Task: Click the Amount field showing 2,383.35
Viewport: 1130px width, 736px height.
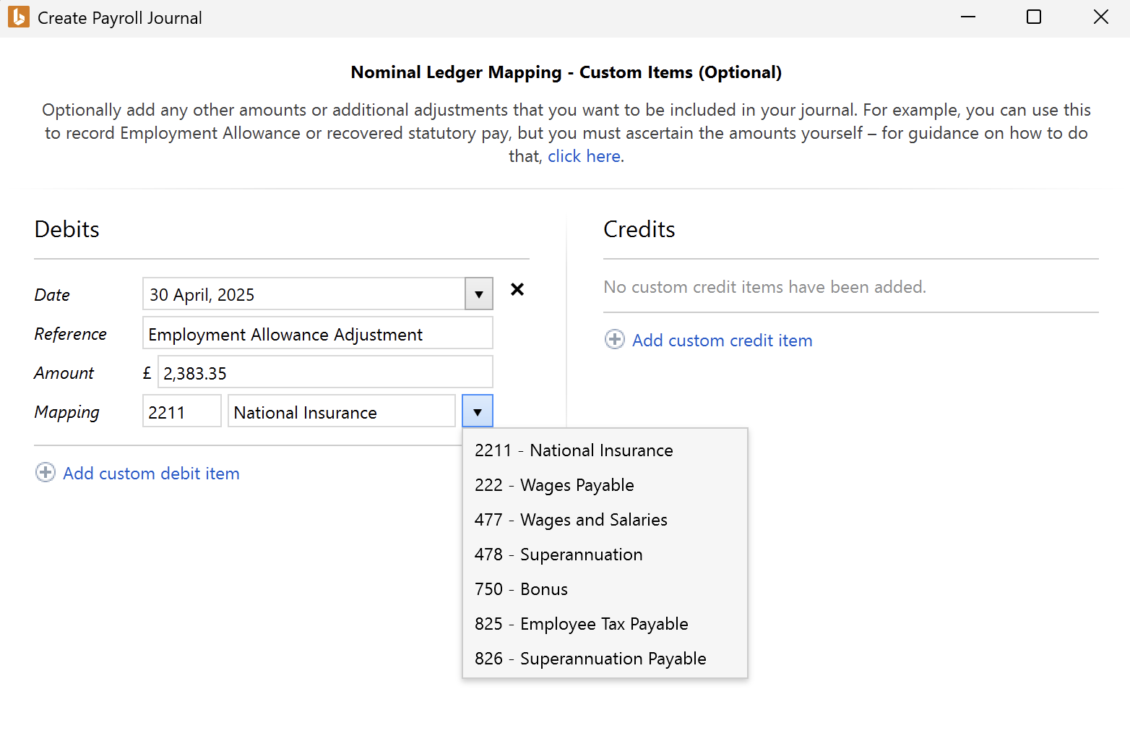Action: pyautogui.click(x=325, y=372)
